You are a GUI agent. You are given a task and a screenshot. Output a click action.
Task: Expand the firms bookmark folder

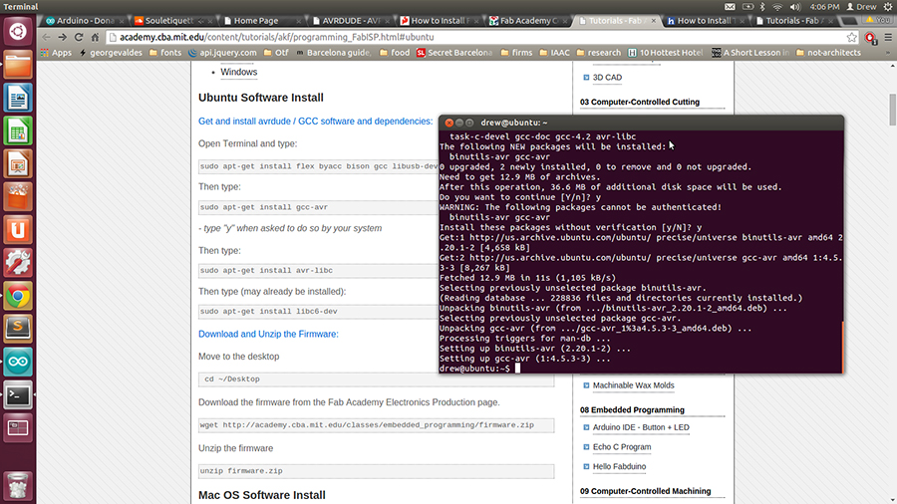click(x=516, y=53)
